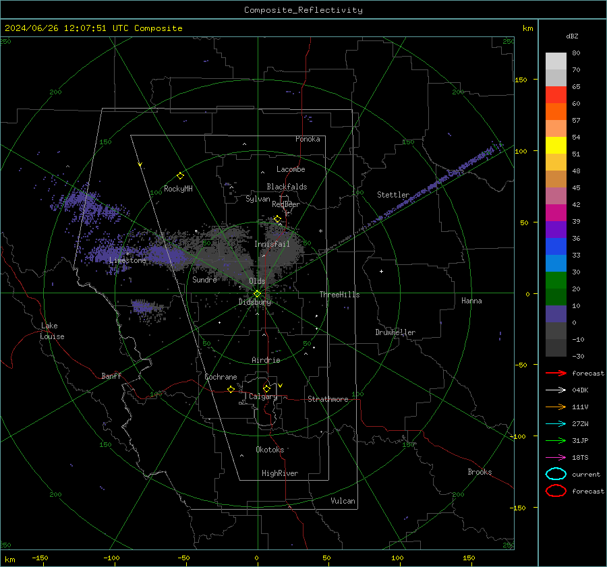Click the orange 60-57 dBZ color band
Image resolution: width=607 pixels, height=567 pixels.
coord(556,111)
